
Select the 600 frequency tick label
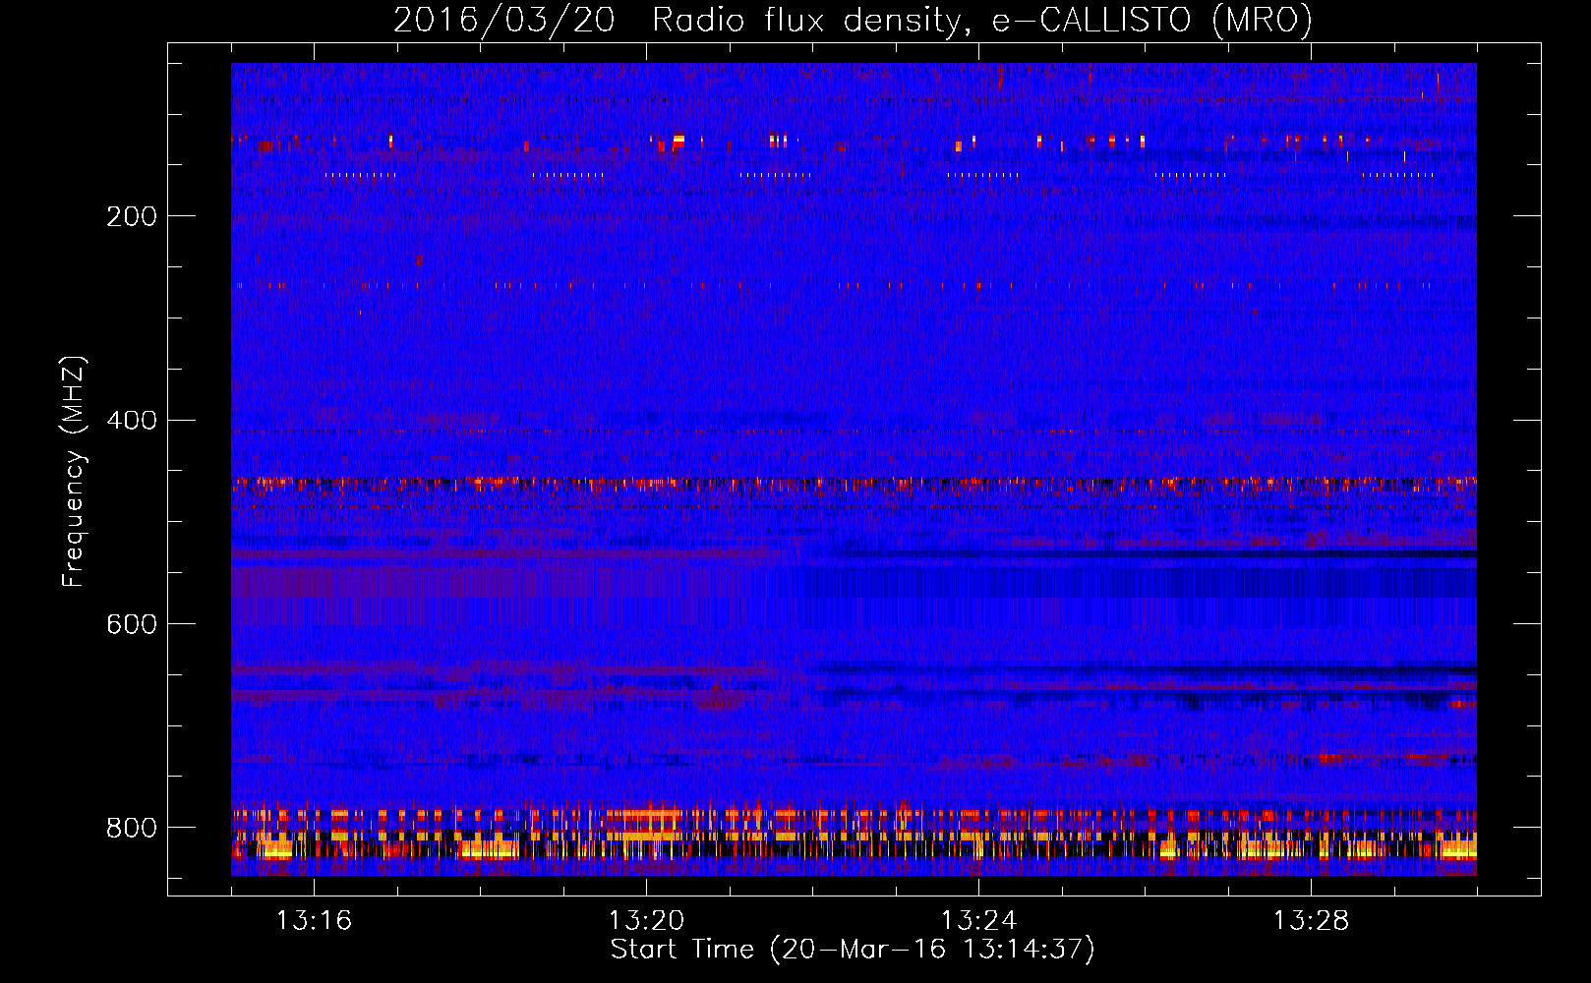[132, 625]
